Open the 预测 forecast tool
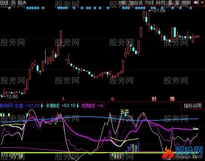This screenshot has height=161, width=205. click(x=186, y=3)
